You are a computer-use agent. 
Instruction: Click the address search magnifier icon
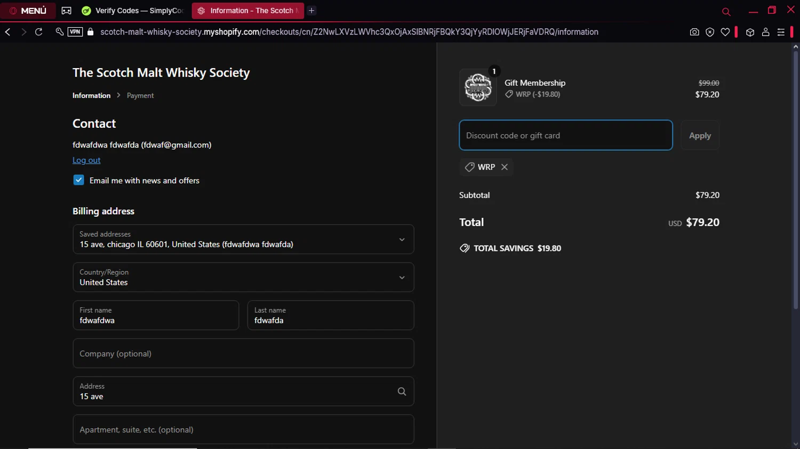coord(402,391)
